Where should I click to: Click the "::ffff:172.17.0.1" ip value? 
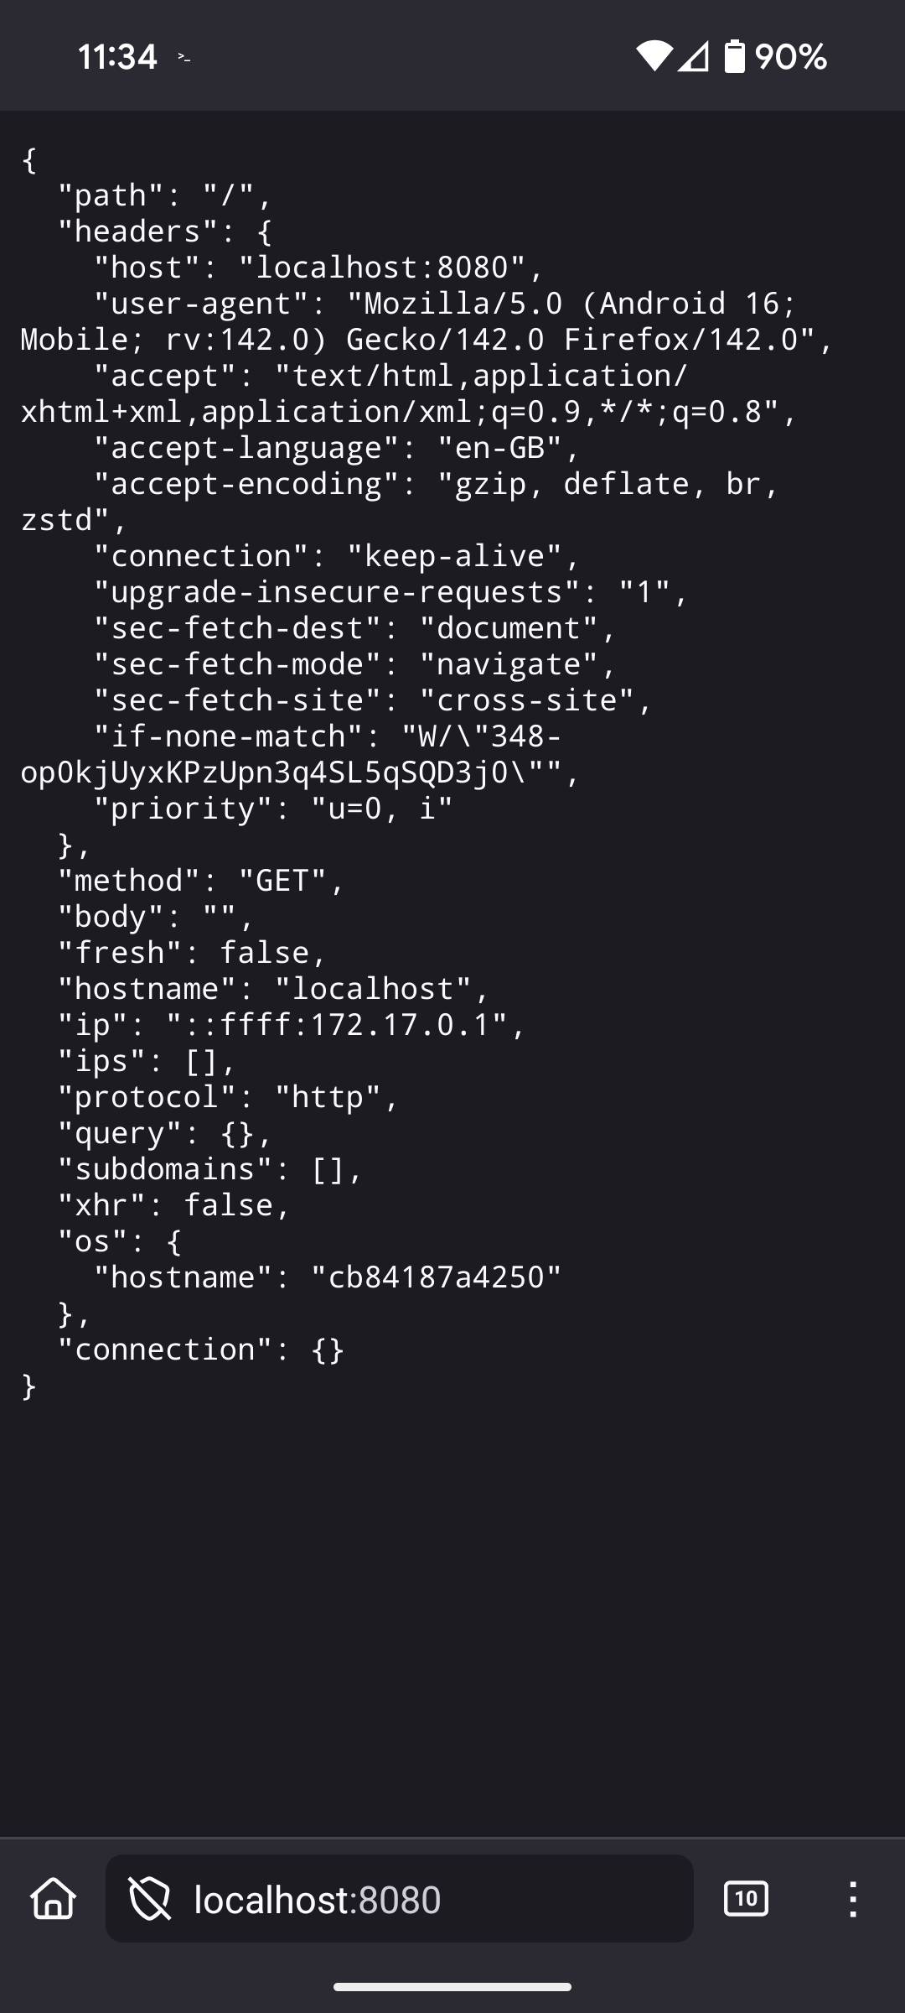tap(337, 1024)
